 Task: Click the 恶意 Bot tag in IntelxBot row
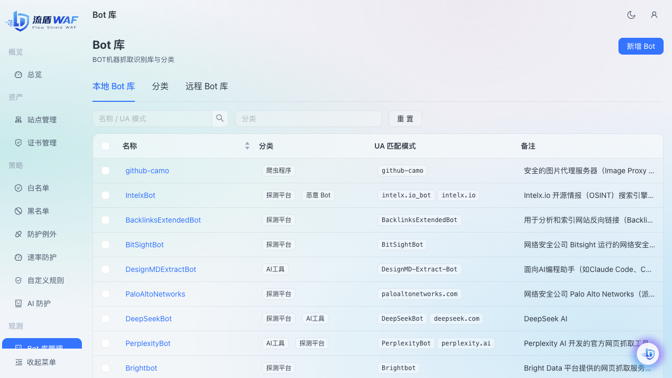[x=318, y=195]
